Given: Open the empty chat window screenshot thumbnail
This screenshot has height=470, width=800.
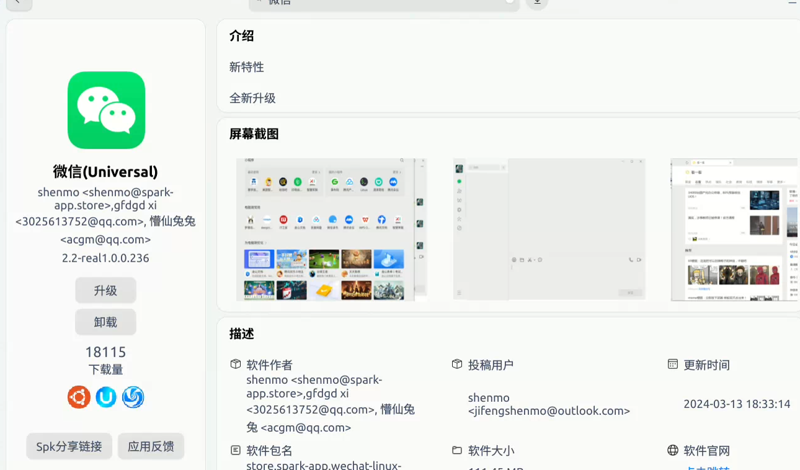Looking at the screenshot, I should (549, 229).
